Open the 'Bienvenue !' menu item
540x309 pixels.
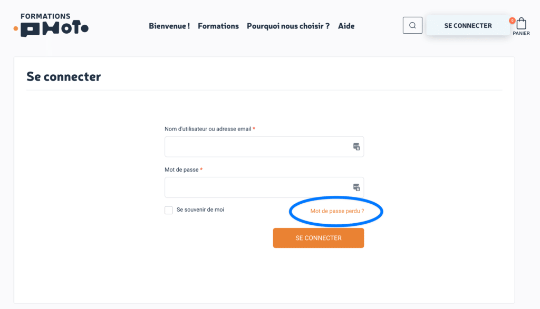[x=169, y=26]
